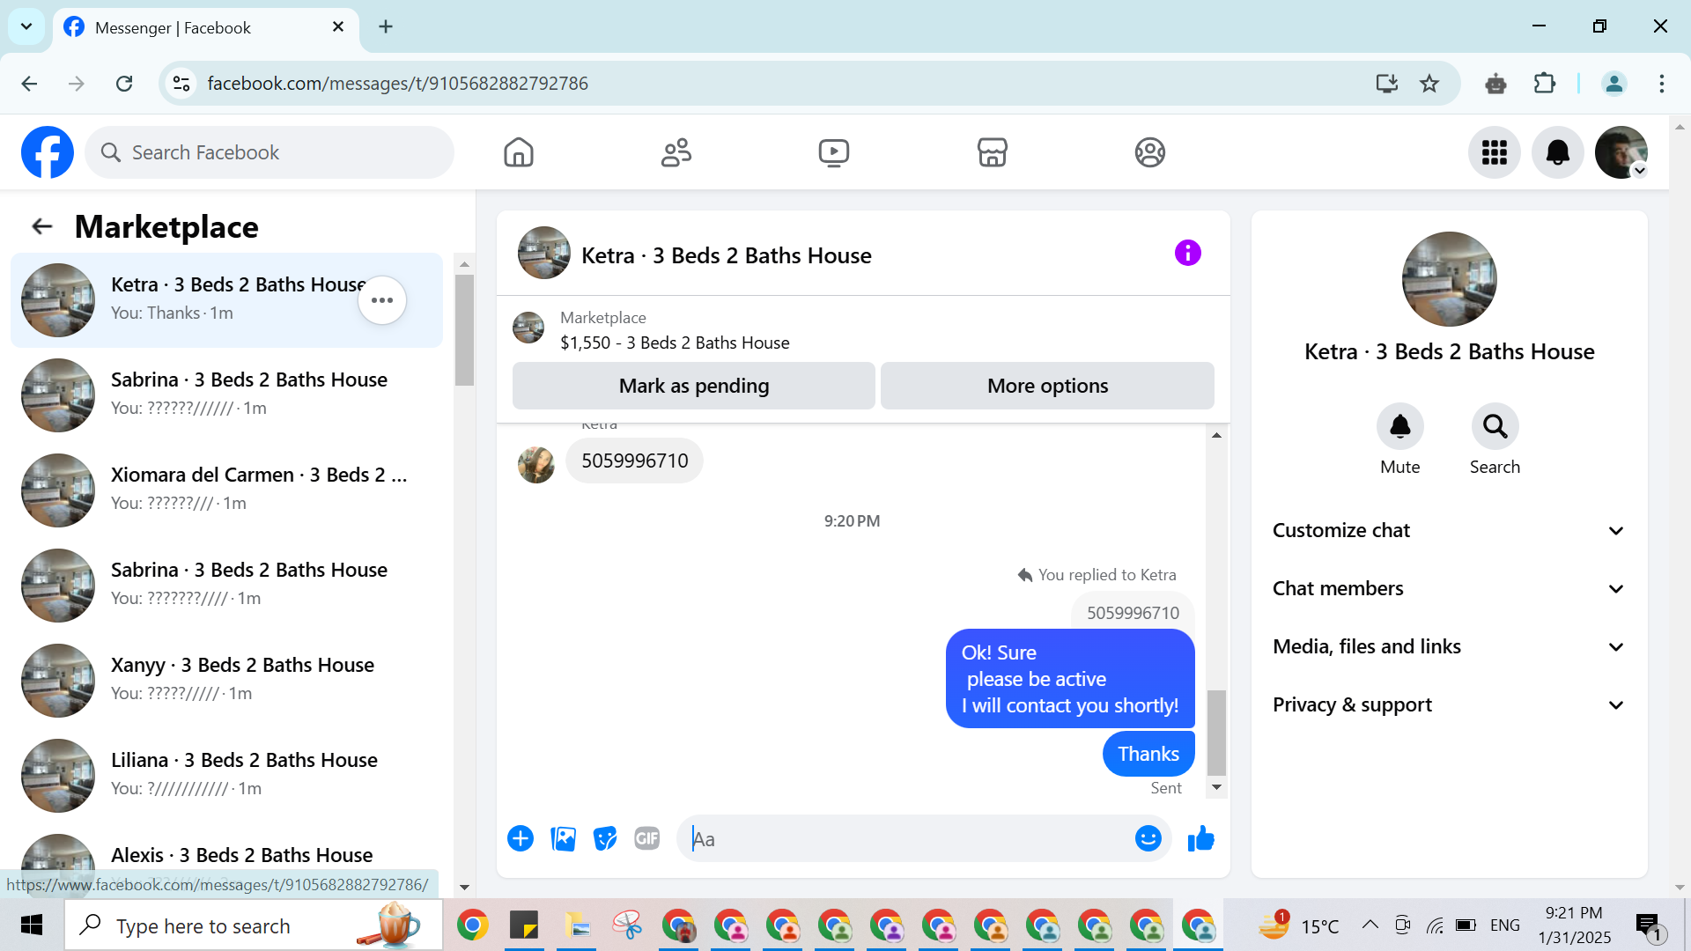This screenshot has height=951, width=1691.
Task: Click the More options button
Action: (1048, 386)
